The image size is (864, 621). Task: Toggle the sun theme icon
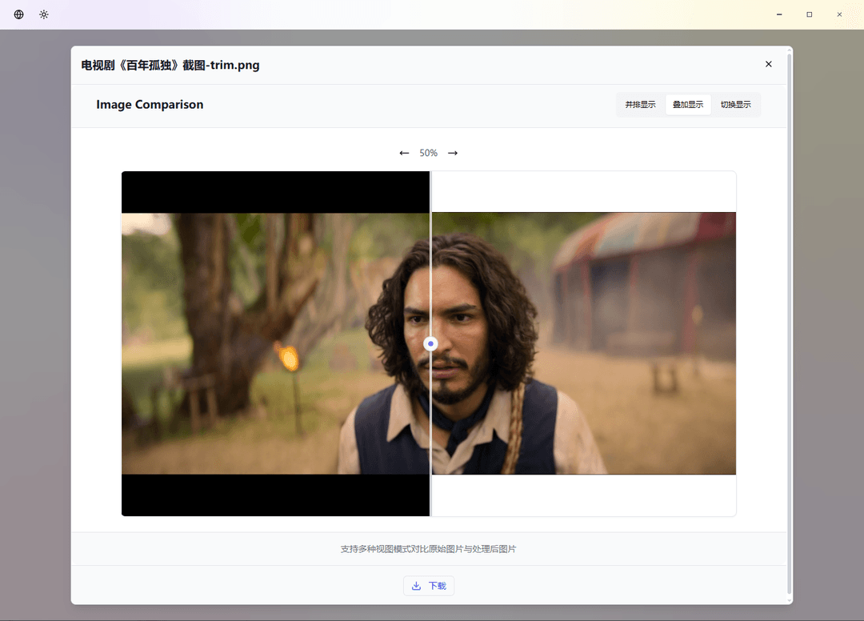click(44, 14)
